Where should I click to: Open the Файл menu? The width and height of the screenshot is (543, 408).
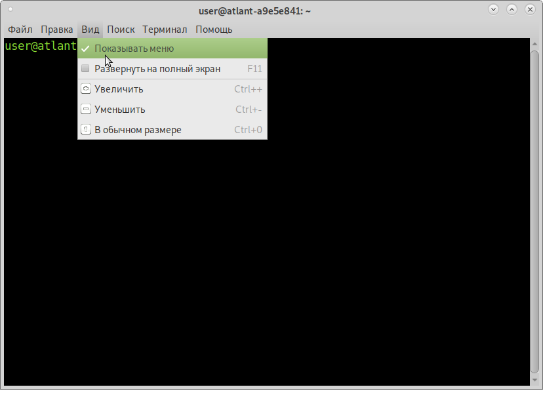coord(20,30)
